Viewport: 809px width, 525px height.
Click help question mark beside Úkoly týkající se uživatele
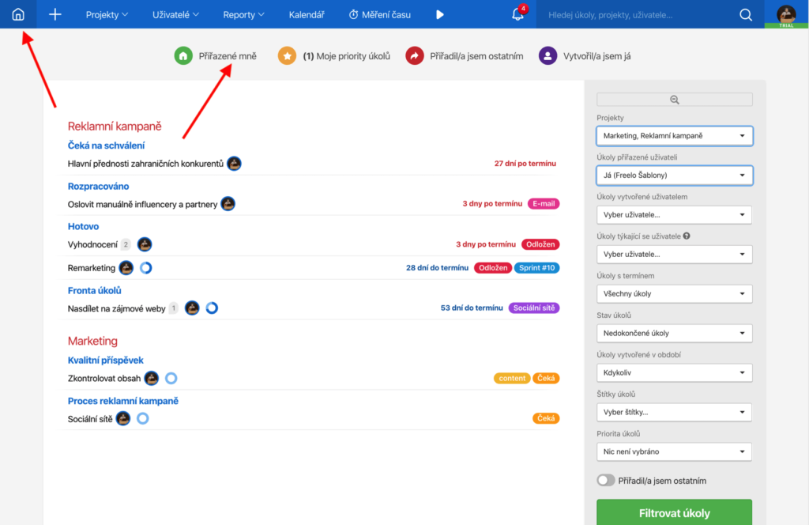(x=687, y=236)
